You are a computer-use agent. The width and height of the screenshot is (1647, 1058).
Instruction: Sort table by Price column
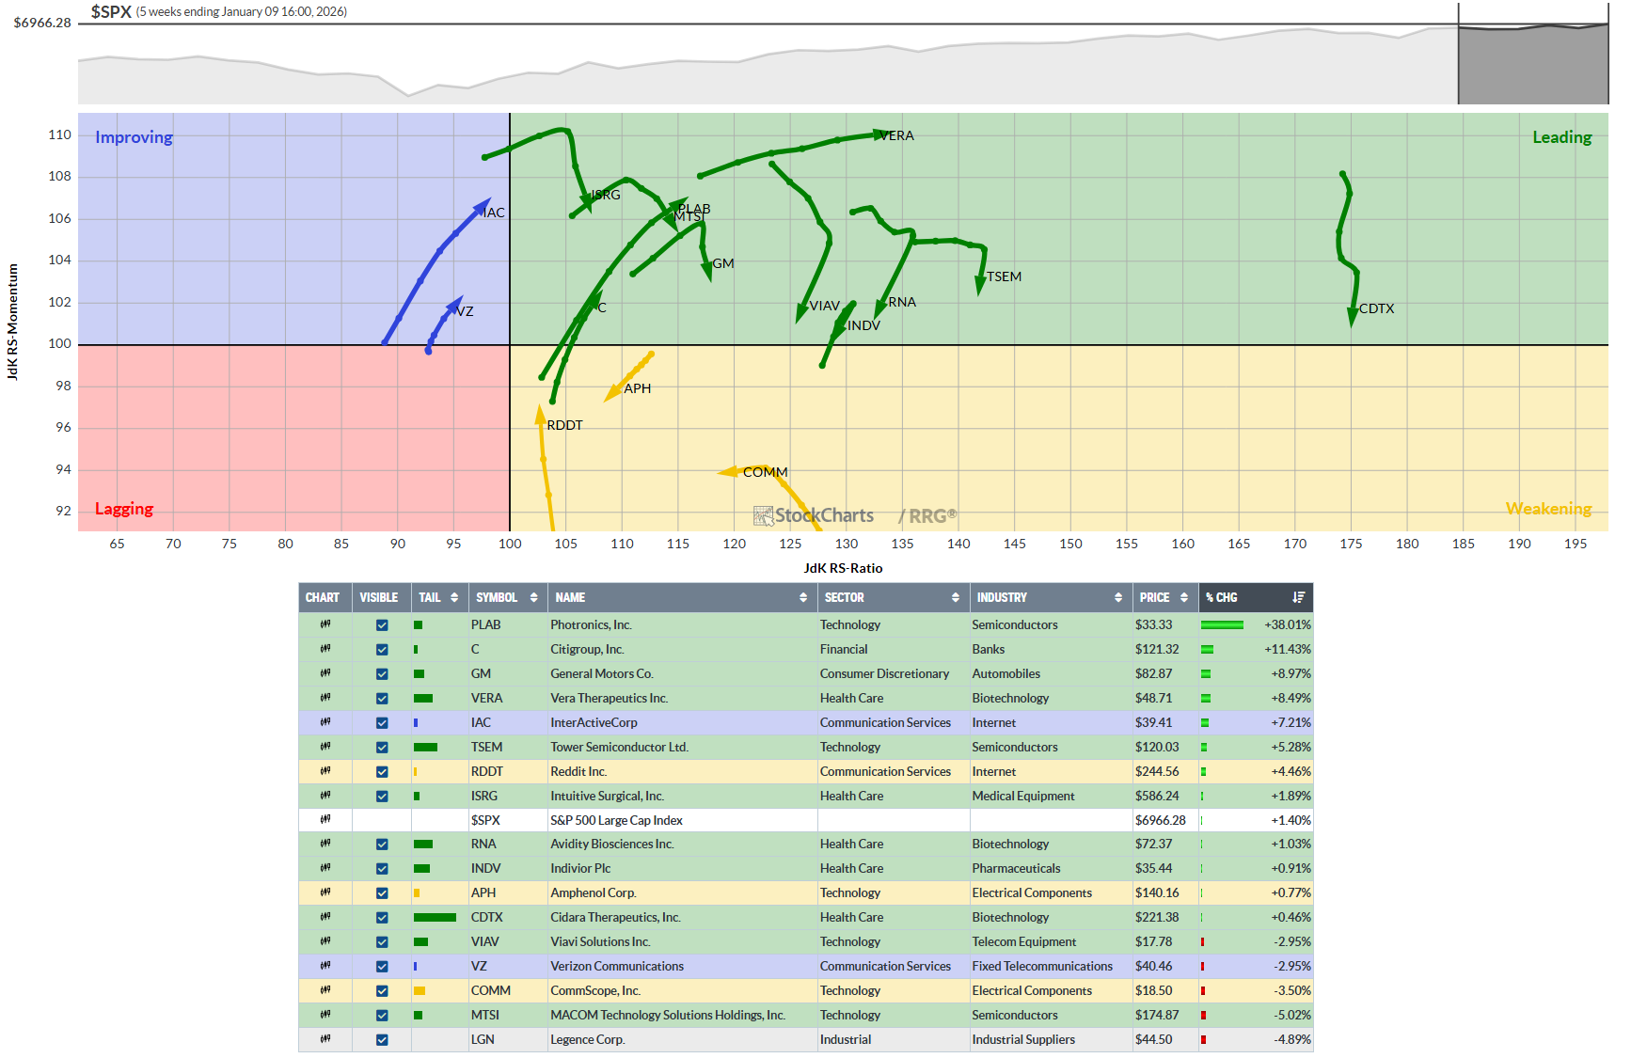pyautogui.click(x=1164, y=597)
